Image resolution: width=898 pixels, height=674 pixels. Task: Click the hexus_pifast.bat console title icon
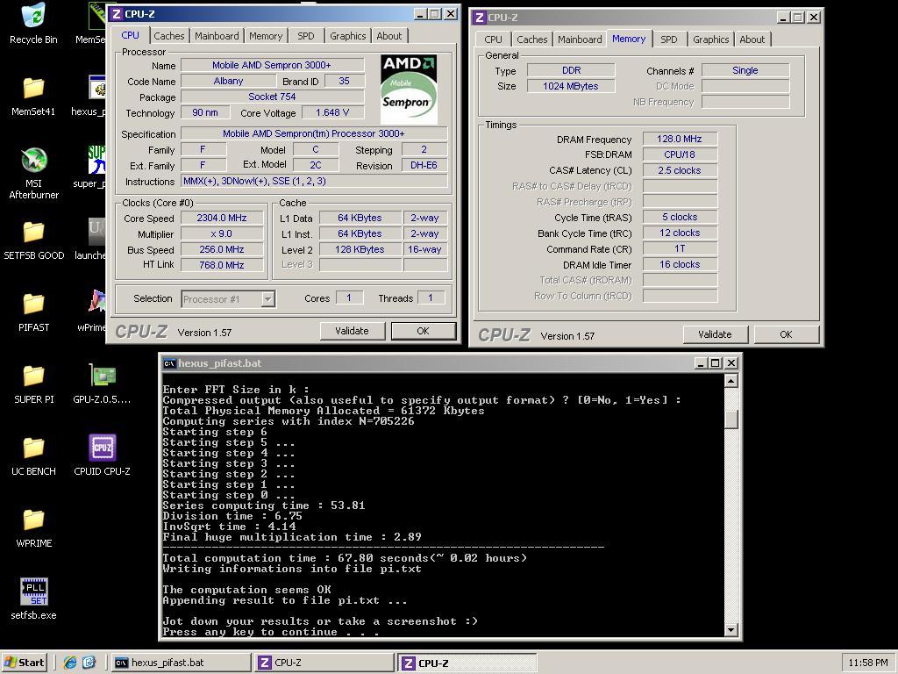[169, 363]
